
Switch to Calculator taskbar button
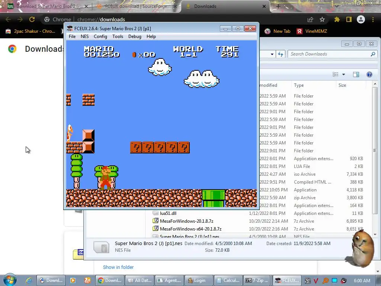229,280
